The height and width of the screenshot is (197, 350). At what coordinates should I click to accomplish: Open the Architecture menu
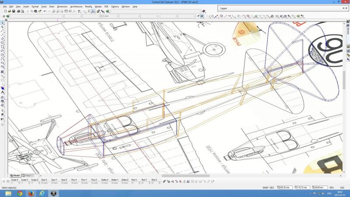coord(76,7)
